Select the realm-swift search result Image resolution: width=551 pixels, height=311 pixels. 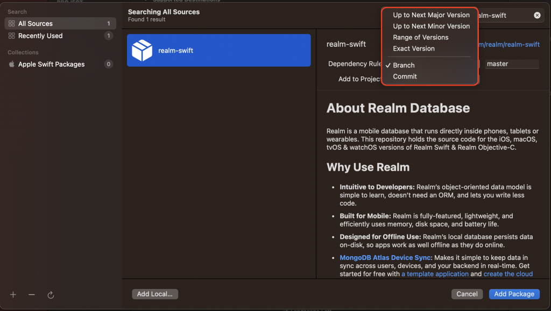[x=218, y=50]
